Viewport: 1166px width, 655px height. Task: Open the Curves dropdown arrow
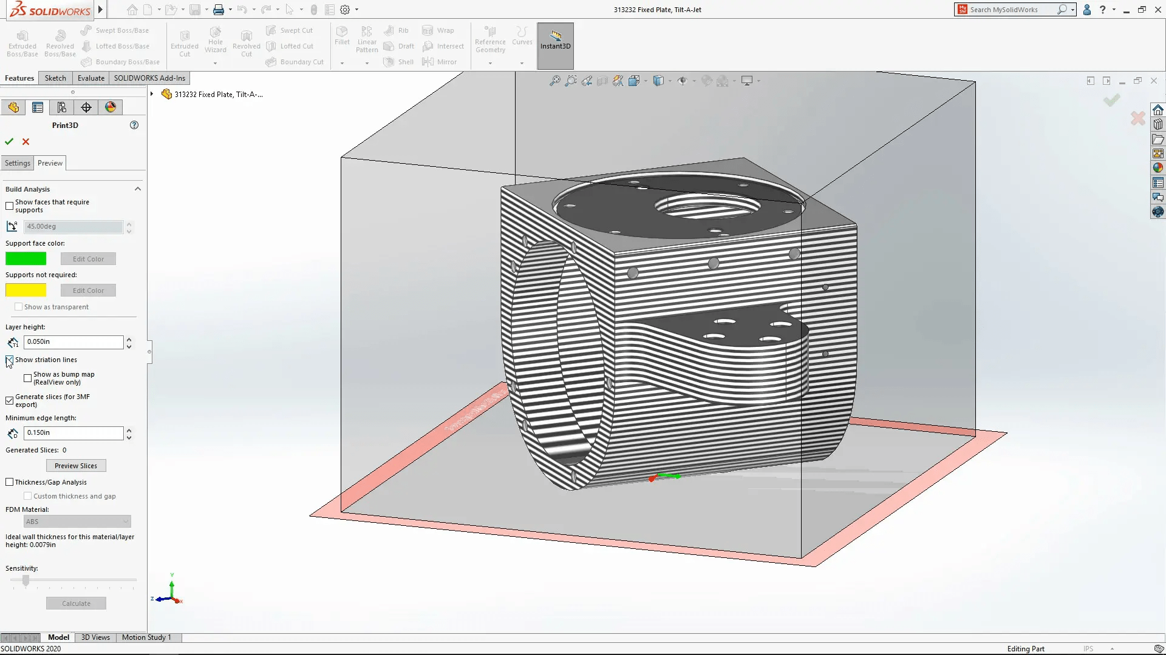coord(522,63)
